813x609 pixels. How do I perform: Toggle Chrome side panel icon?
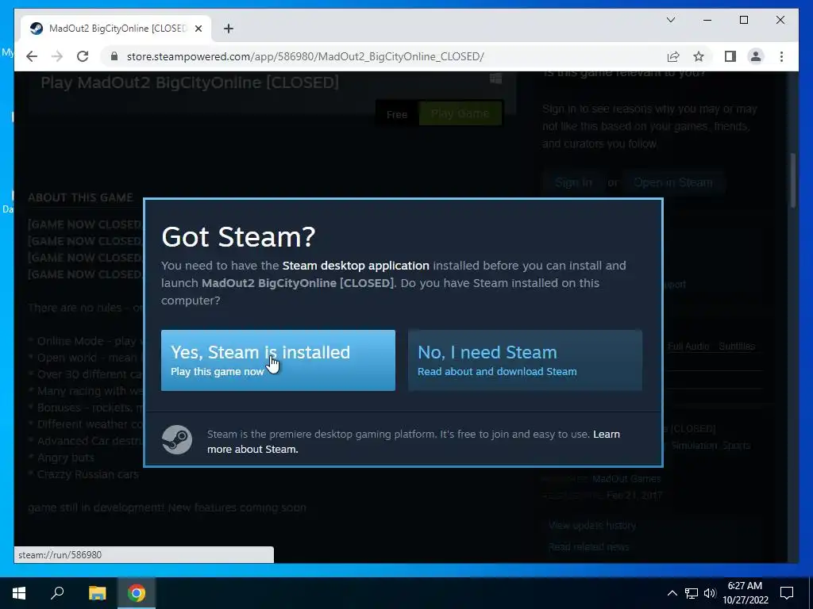click(x=730, y=56)
